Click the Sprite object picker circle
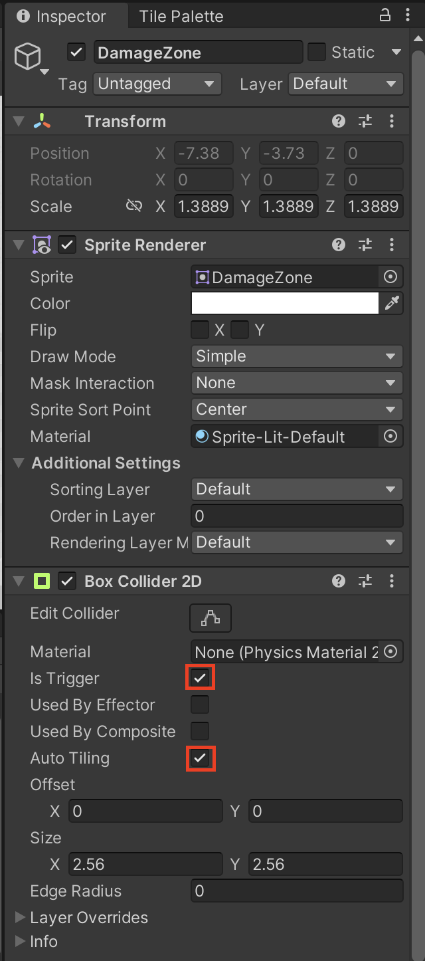Screen dimensions: 425x961 390,277
